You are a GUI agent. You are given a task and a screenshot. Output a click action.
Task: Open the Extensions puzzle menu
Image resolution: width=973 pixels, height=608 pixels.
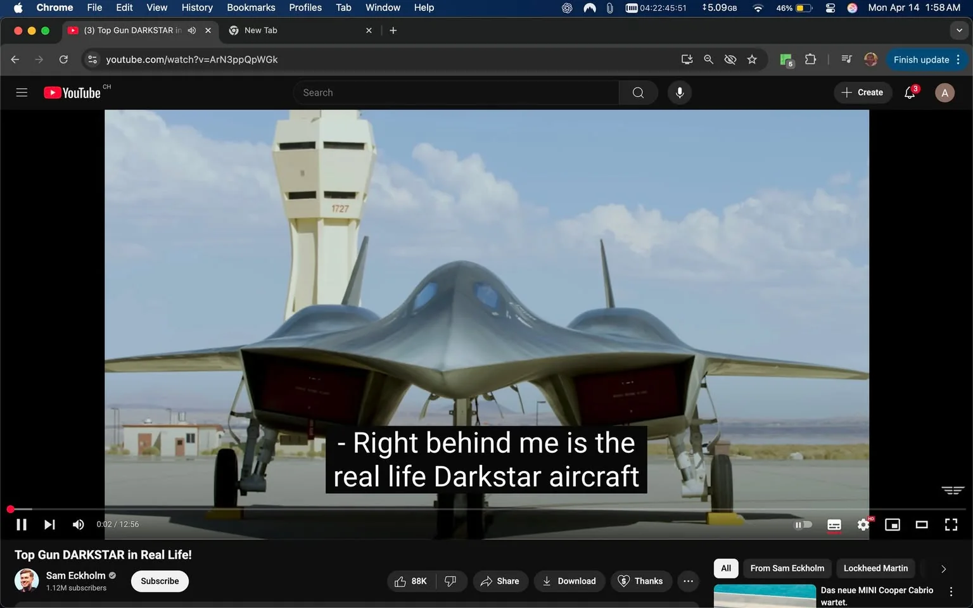click(810, 60)
